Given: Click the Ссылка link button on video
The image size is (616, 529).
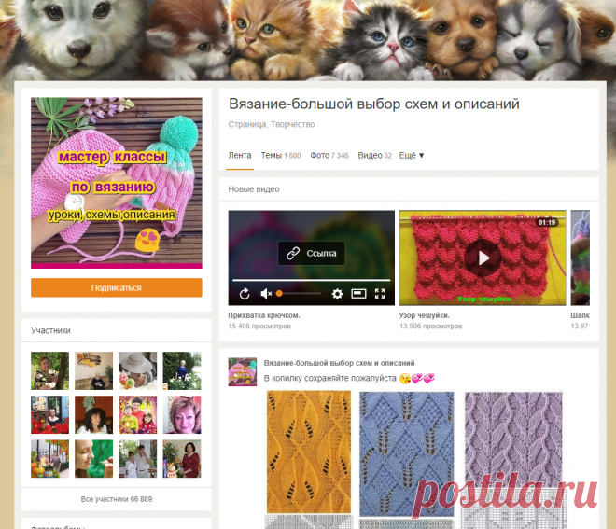Looking at the screenshot, I should [x=311, y=254].
